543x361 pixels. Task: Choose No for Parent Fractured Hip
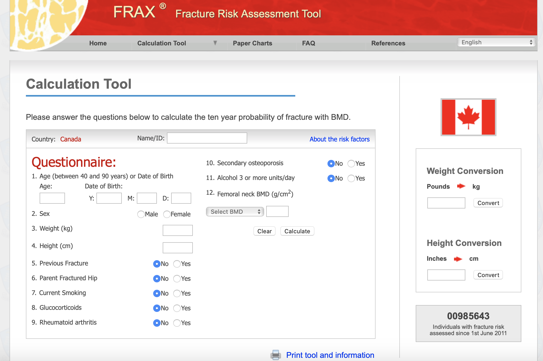tap(157, 279)
